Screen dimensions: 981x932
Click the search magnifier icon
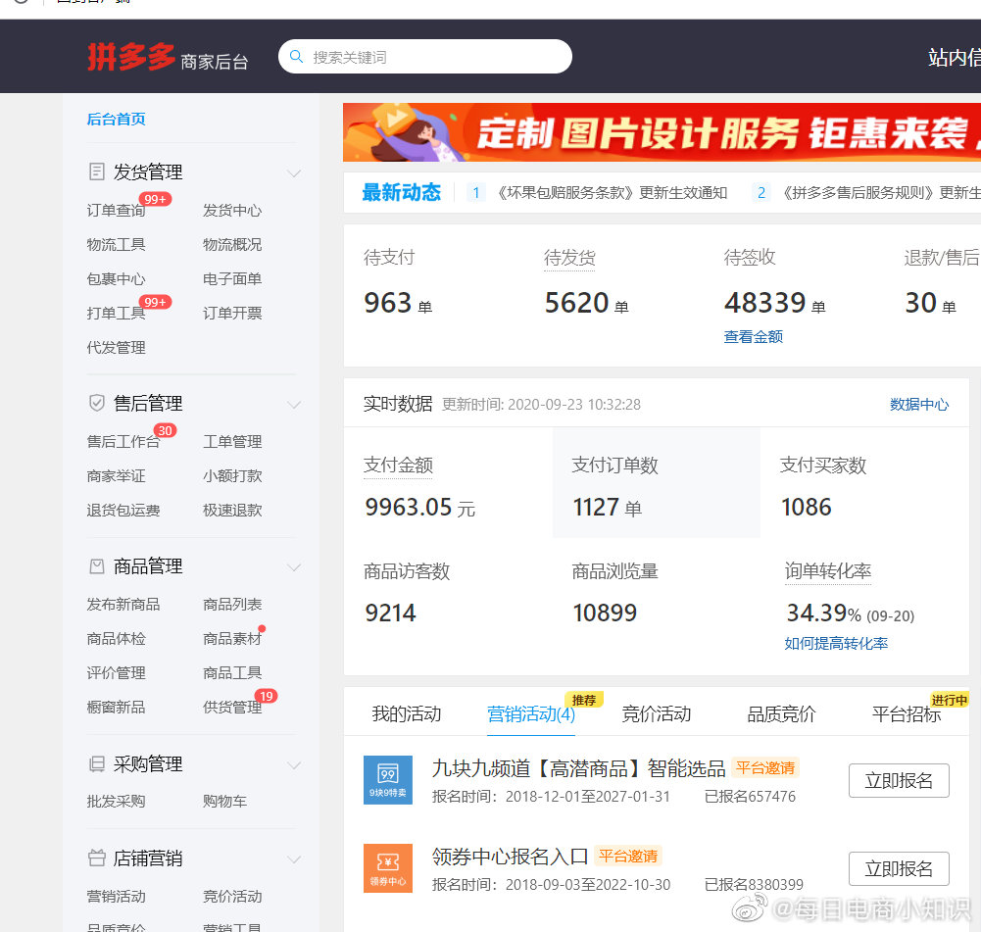pyautogui.click(x=296, y=57)
